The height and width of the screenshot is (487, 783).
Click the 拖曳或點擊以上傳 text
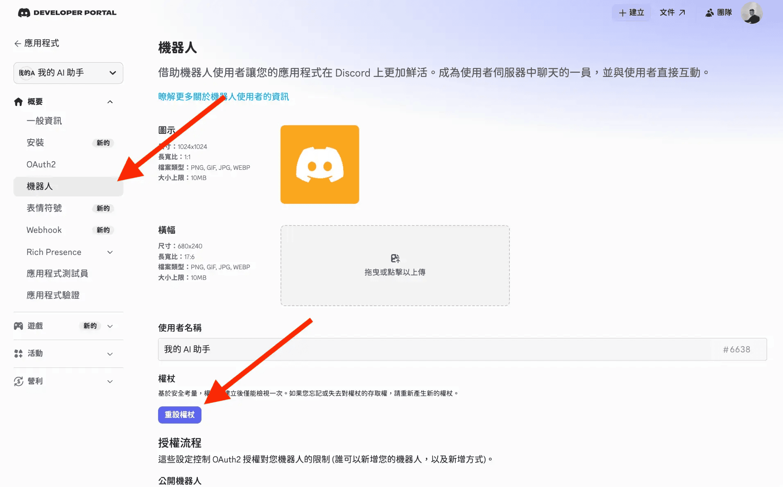[x=395, y=272]
